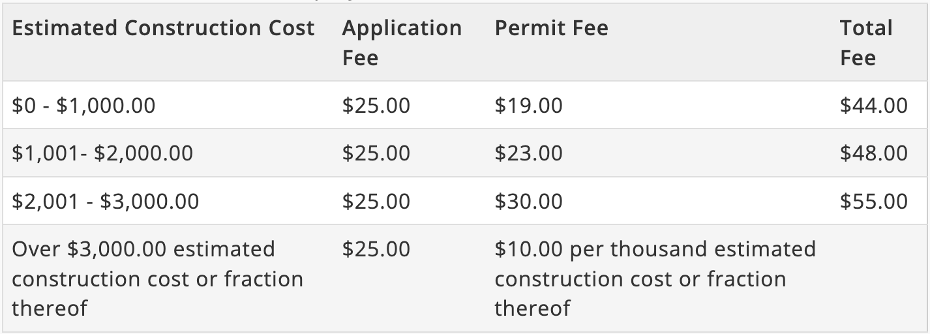Click the $25.00 application fee in Over $3,000 row
The height and width of the screenshot is (334, 930).
(x=376, y=249)
